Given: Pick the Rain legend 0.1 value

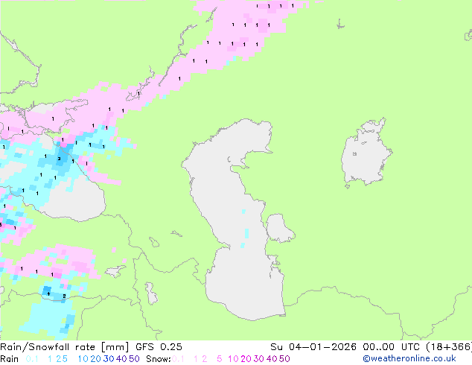Looking at the screenshot, I should 32,359.
